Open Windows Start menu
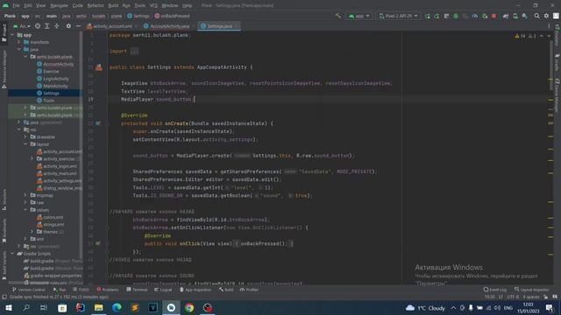 click(9, 307)
